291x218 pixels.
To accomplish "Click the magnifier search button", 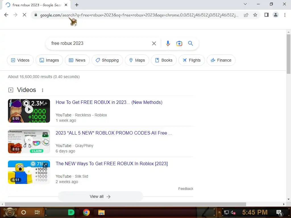I will point(190,43).
